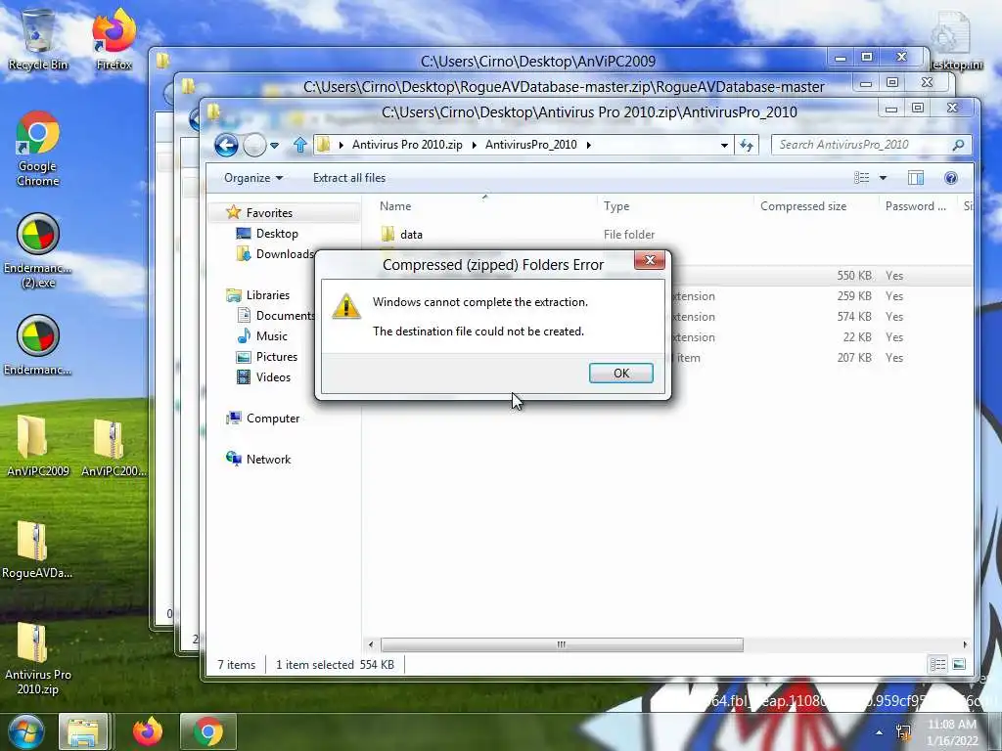Open the Windows Start orb
1002x751 pixels.
click(x=25, y=731)
